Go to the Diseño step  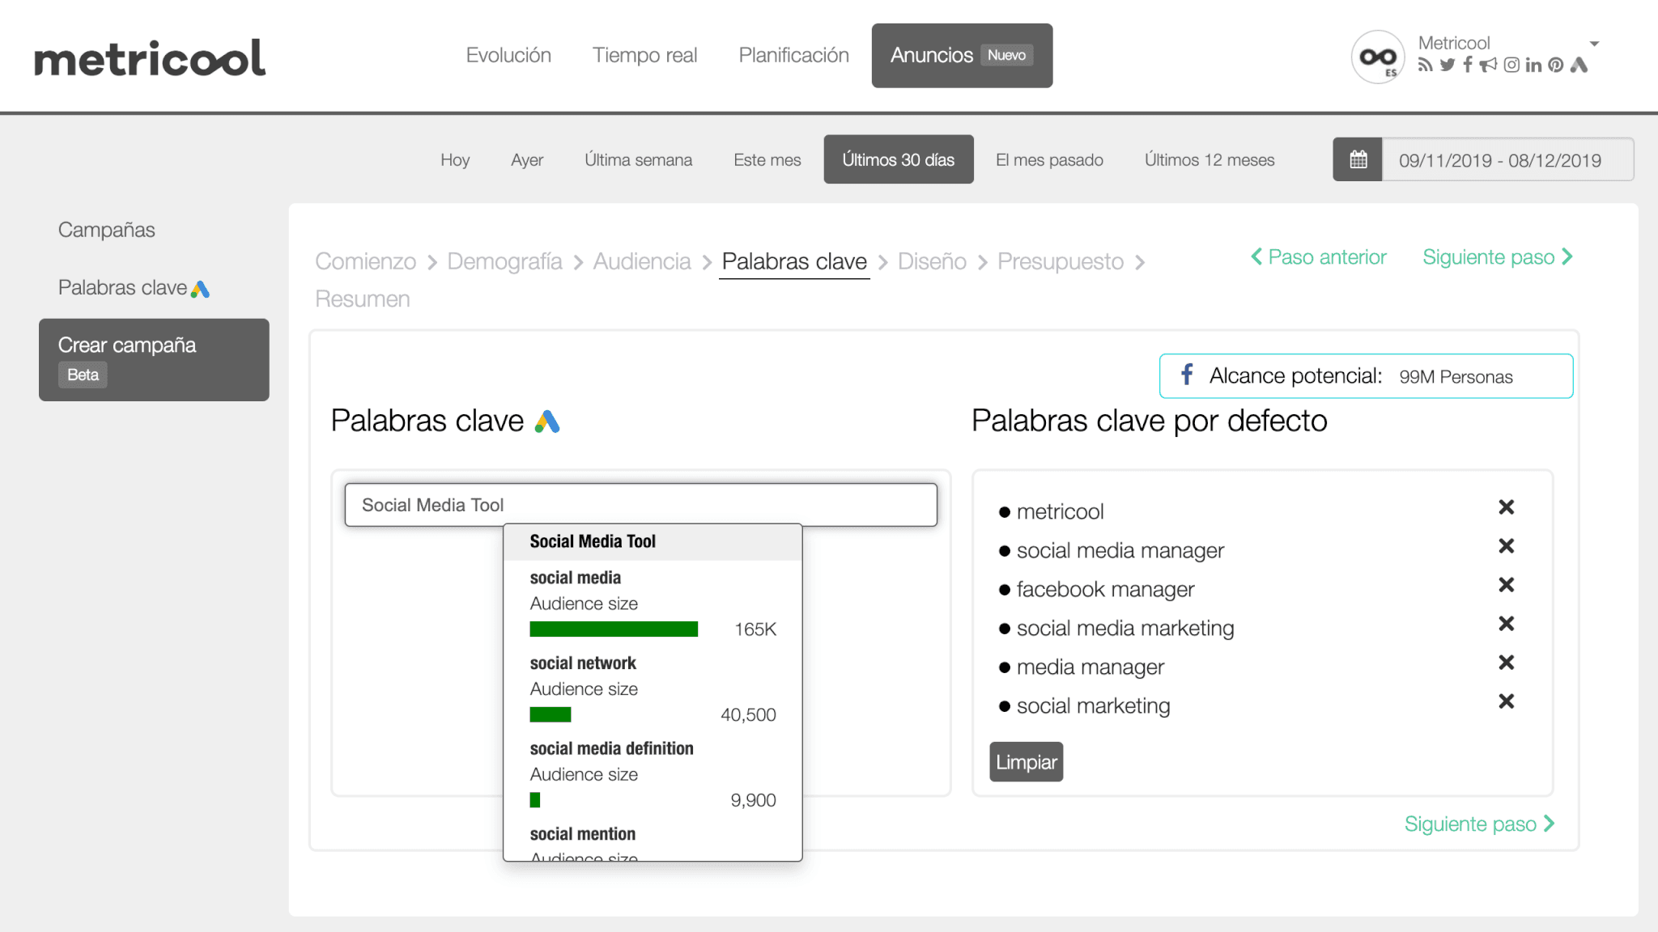coord(932,261)
